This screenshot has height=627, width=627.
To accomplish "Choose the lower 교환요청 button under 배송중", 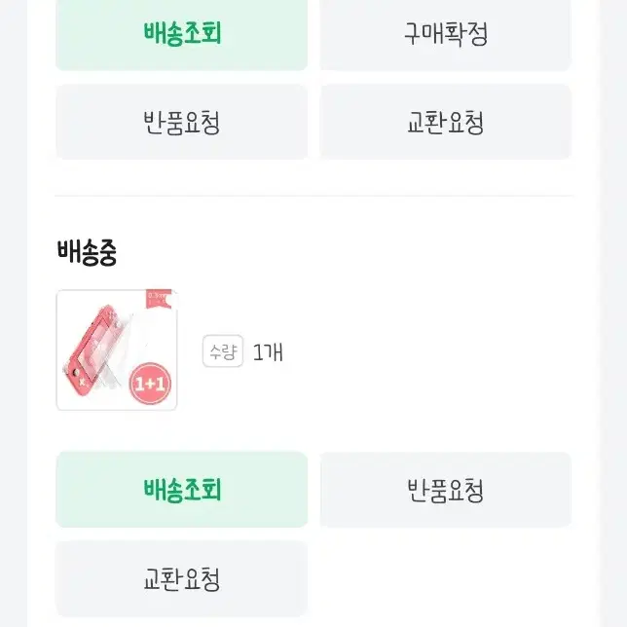I will coord(181,578).
